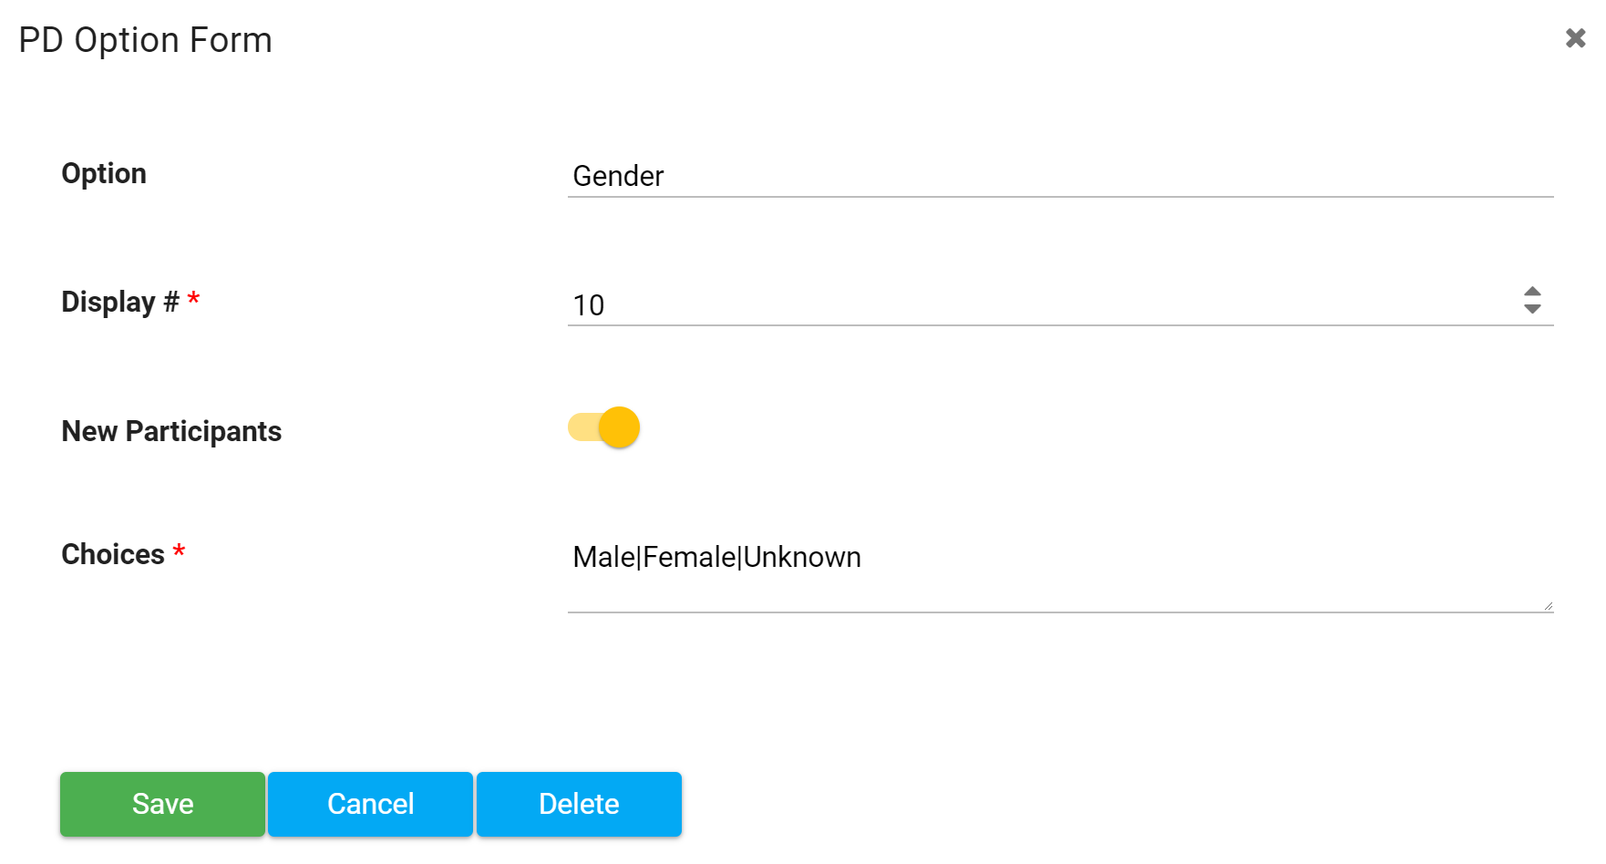
Task: Click the required asterisk beside Display #
Action: (x=194, y=301)
